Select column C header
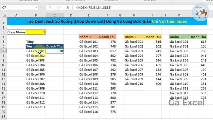213x120 pixels. coord(55,15)
